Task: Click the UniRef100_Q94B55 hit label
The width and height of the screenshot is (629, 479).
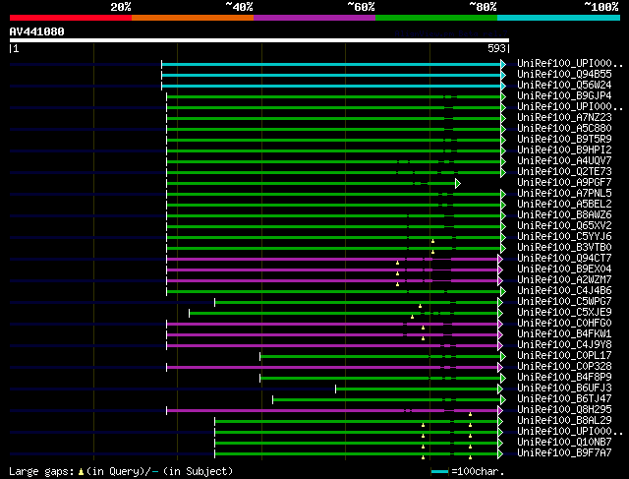Action: [564, 74]
